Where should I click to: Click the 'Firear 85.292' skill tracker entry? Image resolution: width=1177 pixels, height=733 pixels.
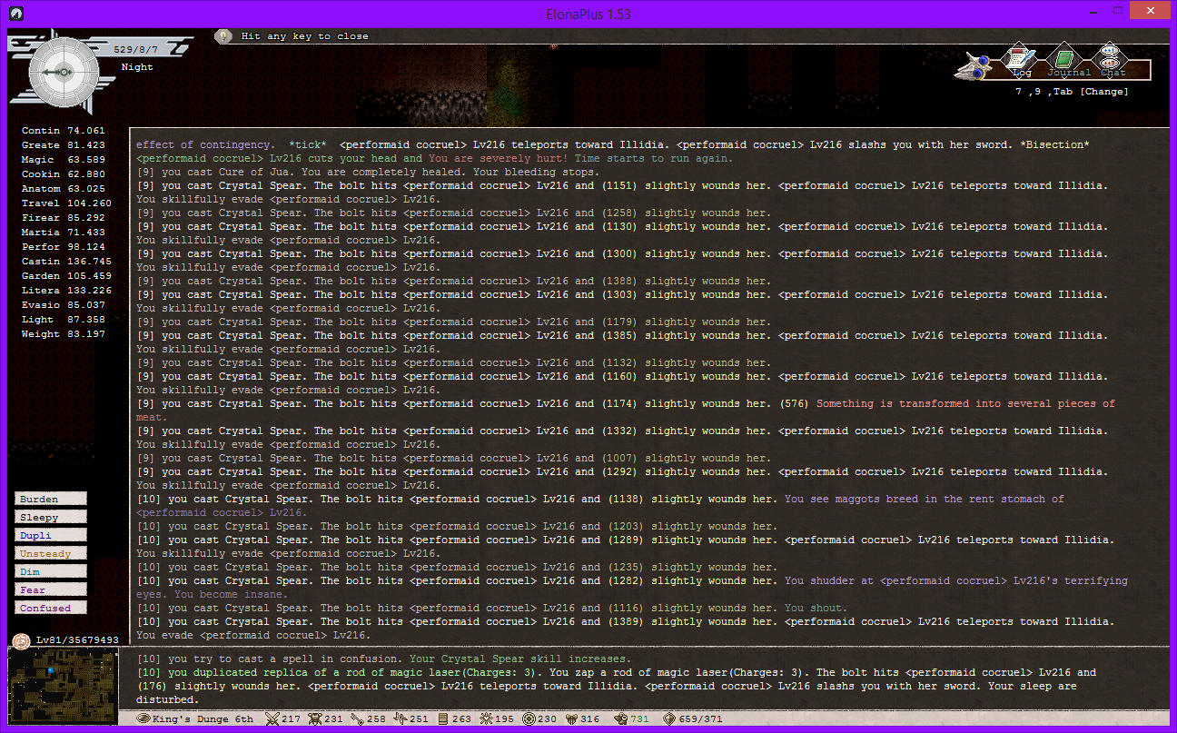64,218
